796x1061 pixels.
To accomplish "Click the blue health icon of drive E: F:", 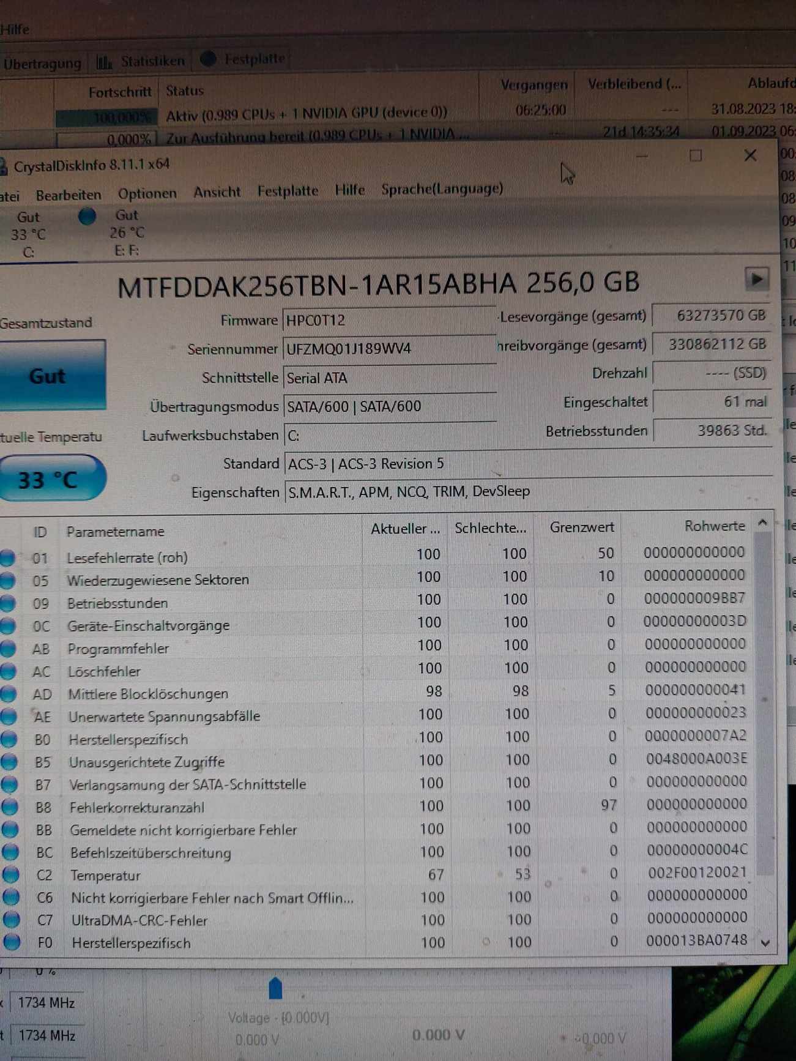I will click(x=87, y=216).
